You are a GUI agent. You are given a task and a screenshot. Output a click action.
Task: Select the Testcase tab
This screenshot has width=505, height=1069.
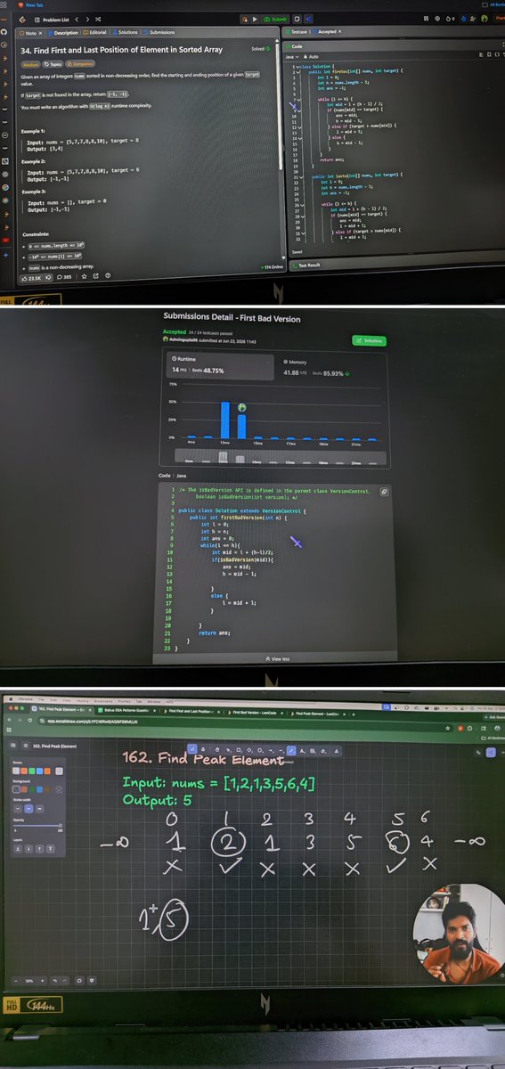pyautogui.click(x=296, y=31)
